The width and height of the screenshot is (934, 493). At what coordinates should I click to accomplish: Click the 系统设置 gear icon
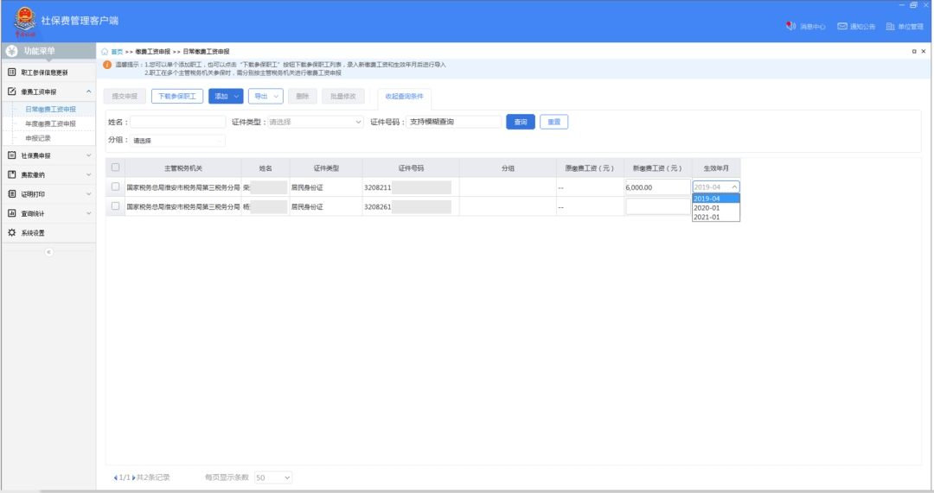coord(12,233)
